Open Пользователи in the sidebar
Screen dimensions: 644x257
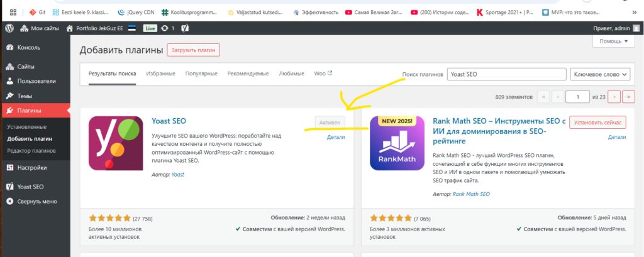pyautogui.click(x=35, y=81)
